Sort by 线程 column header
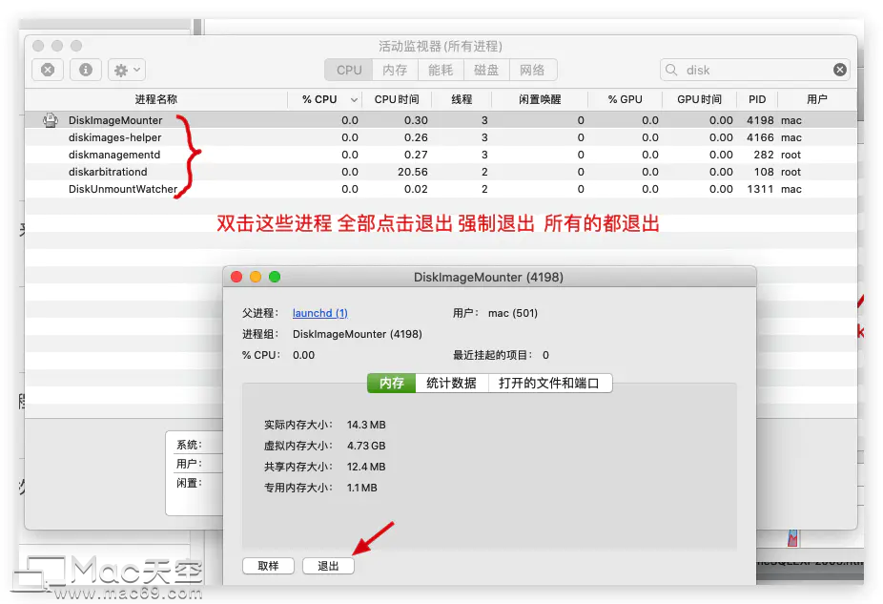Viewport: 883px width, 604px height. click(x=462, y=99)
